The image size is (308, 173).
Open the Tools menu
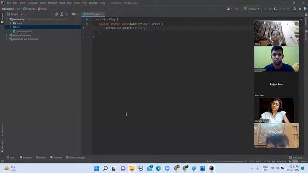pos(77,3)
